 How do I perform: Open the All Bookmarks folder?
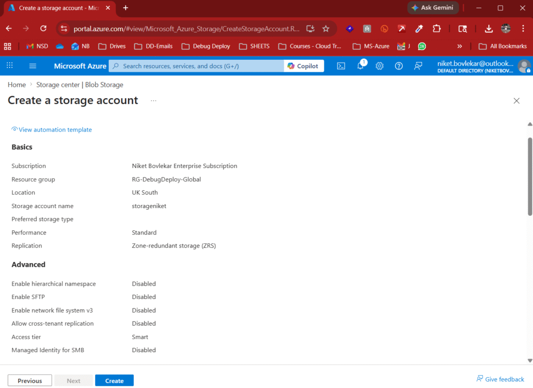pos(503,46)
